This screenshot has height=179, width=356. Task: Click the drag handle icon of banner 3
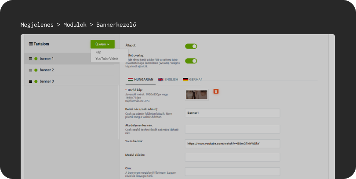pyautogui.click(x=30, y=81)
